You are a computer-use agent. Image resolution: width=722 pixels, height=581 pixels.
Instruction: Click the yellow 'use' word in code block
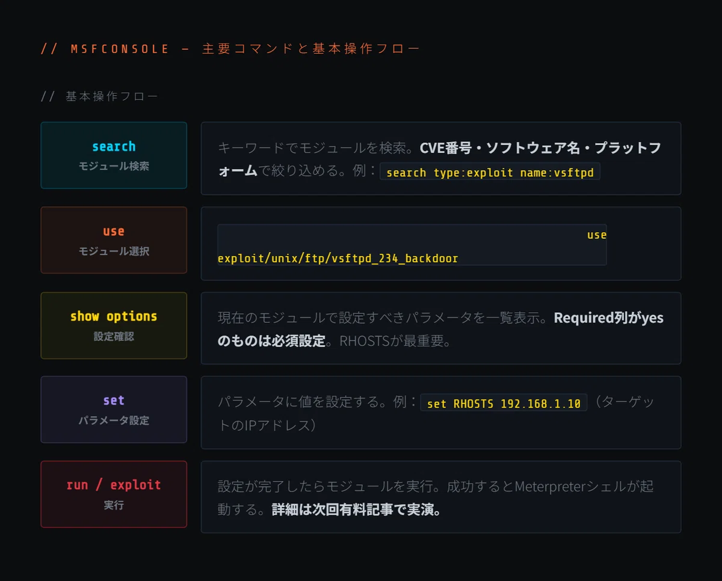pyautogui.click(x=597, y=235)
